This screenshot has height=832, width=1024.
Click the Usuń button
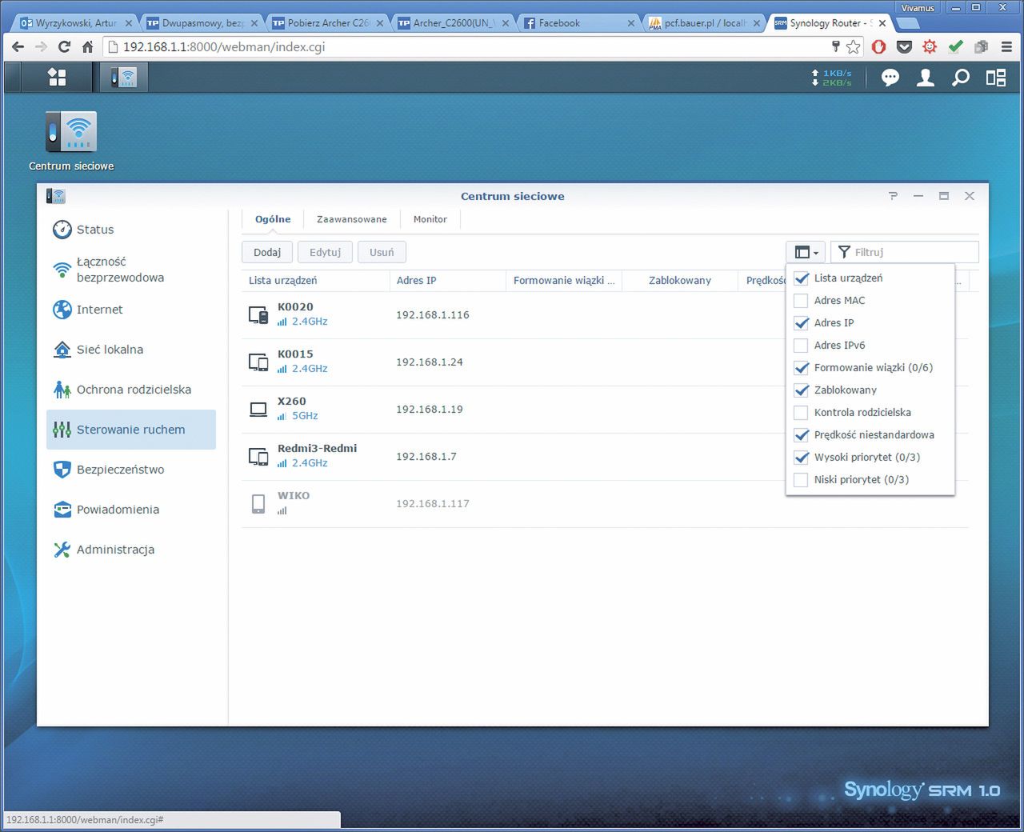click(382, 252)
